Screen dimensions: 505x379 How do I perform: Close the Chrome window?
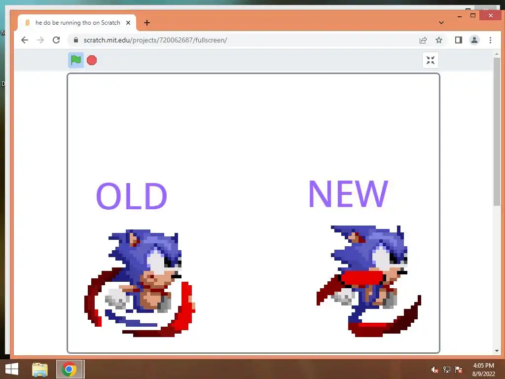pos(491,15)
